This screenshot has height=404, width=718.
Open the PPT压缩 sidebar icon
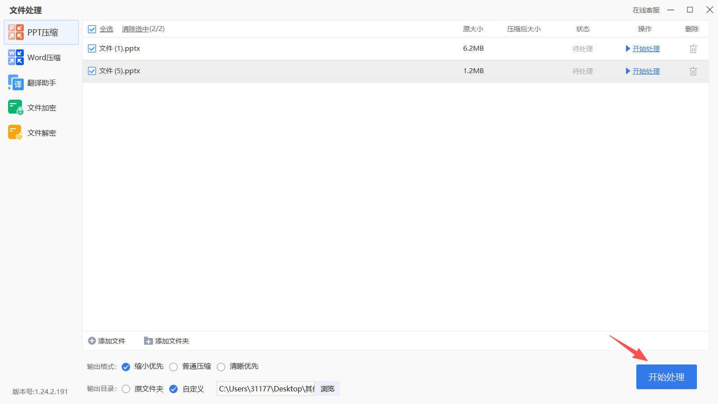16,32
